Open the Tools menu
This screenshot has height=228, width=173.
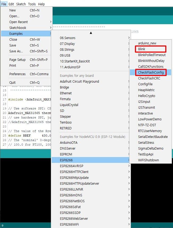click(x=32, y=4)
